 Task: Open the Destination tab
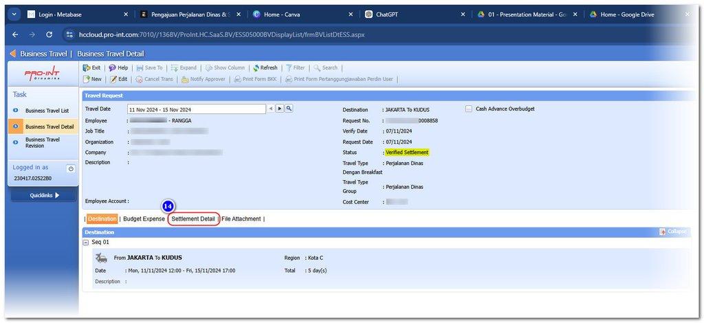102,219
